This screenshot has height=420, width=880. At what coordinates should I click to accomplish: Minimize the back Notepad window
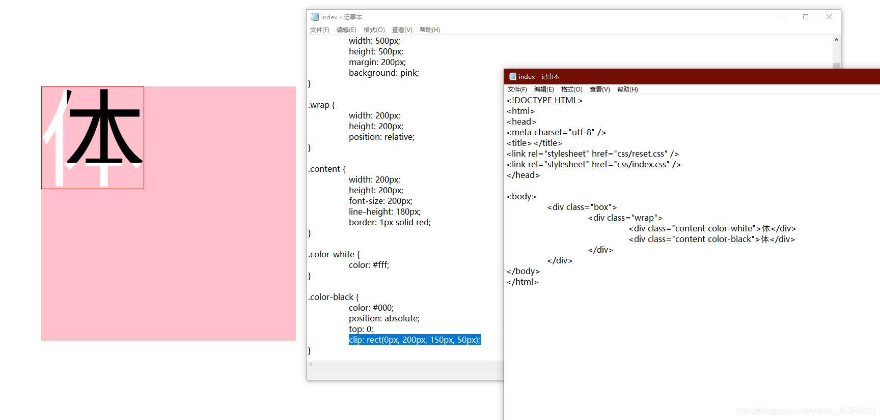coord(783,17)
